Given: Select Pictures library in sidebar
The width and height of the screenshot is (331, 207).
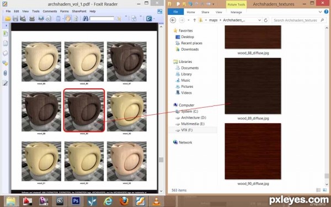Looking at the screenshot, I should pyautogui.click(x=187, y=87).
